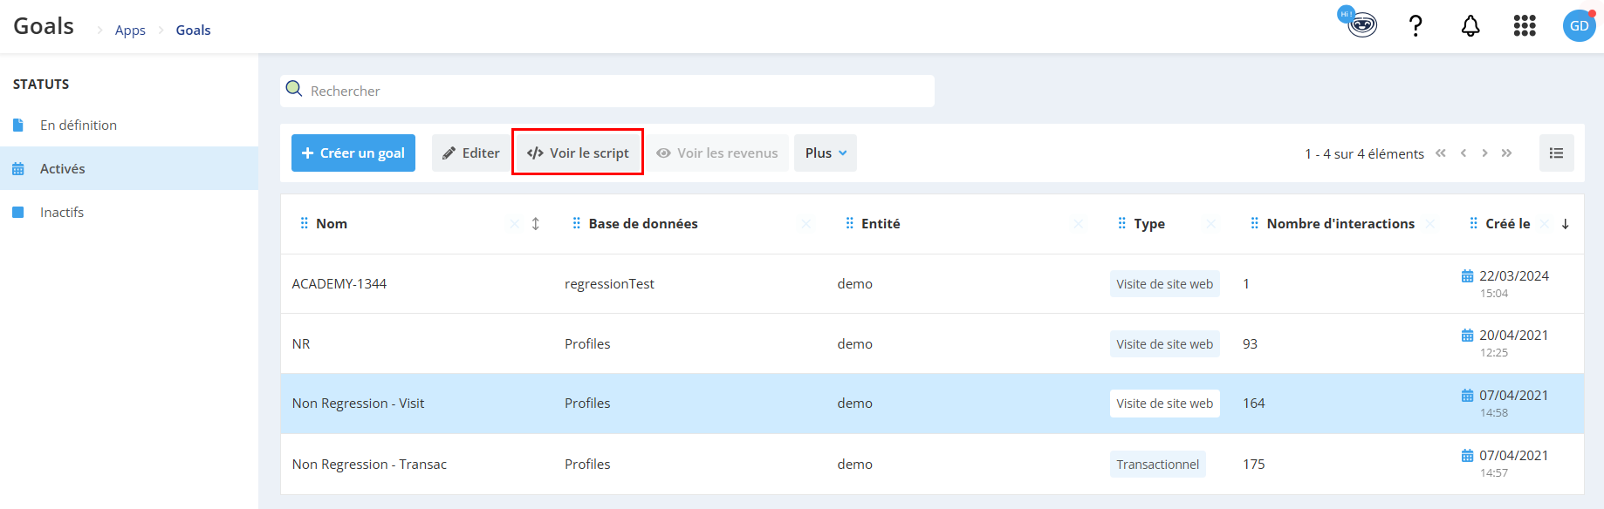This screenshot has height=509, width=1604.
Task: Click the chatbot assistant icon
Action: (1358, 22)
